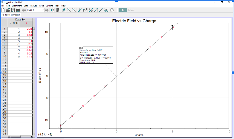
Task: Click the cell with value -4.61
Action: 26,47
